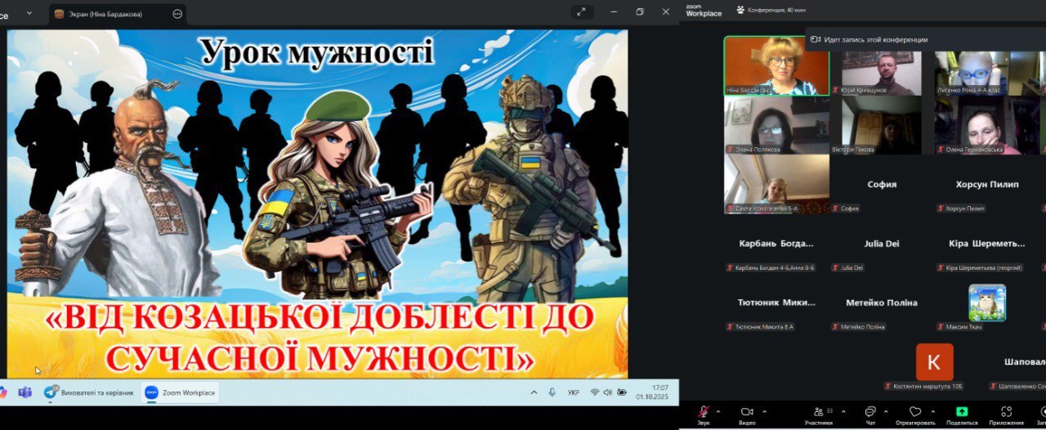Click the expand to fullscreen arrows icon

point(581,12)
